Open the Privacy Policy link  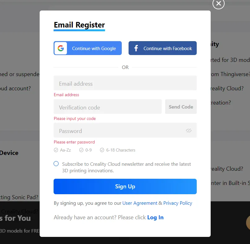[x=178, y=203]
